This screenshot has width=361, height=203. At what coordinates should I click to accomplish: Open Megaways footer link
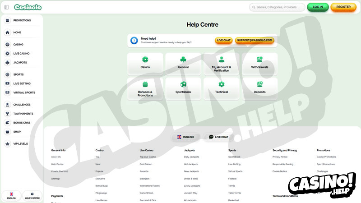point(101,193)
